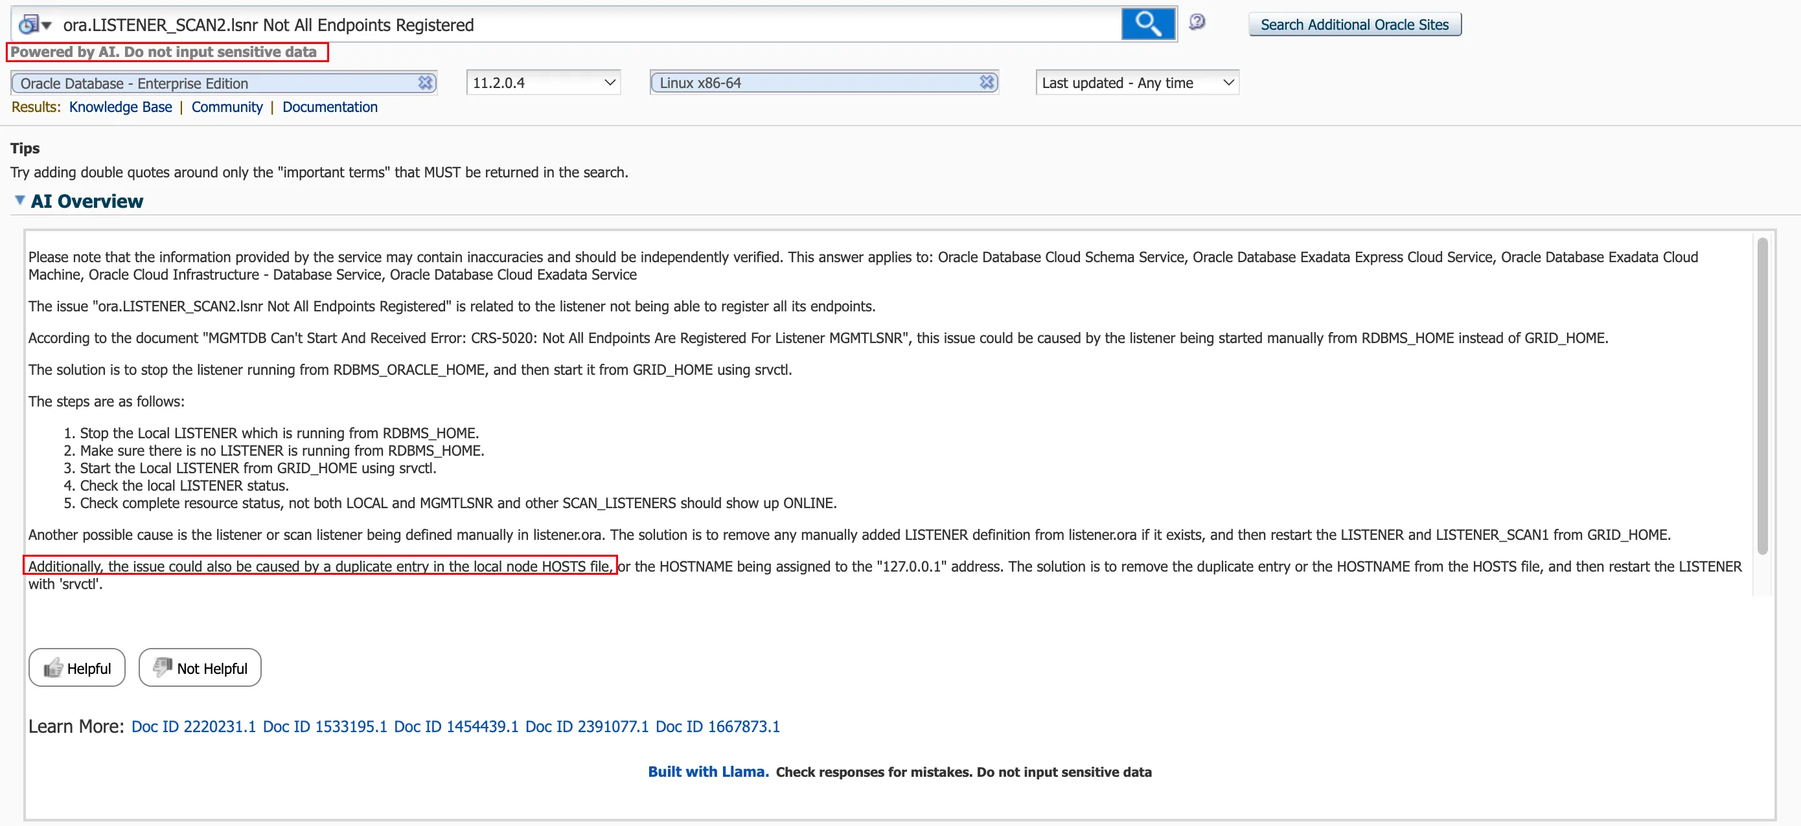
Task: Open the Last updated - Any time dropdown
Action: pyautogui.click(x=1228, y=82)
